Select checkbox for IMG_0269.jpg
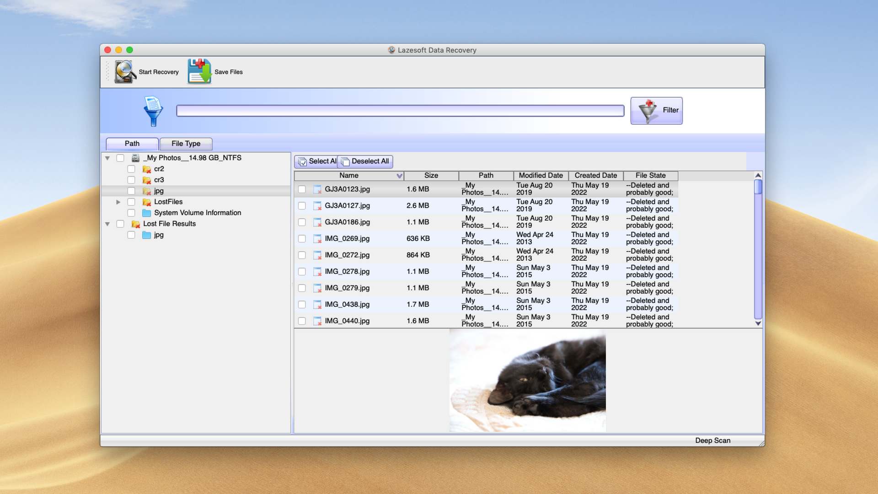This screenshot has height=494, width=878. tap(302, 239)
